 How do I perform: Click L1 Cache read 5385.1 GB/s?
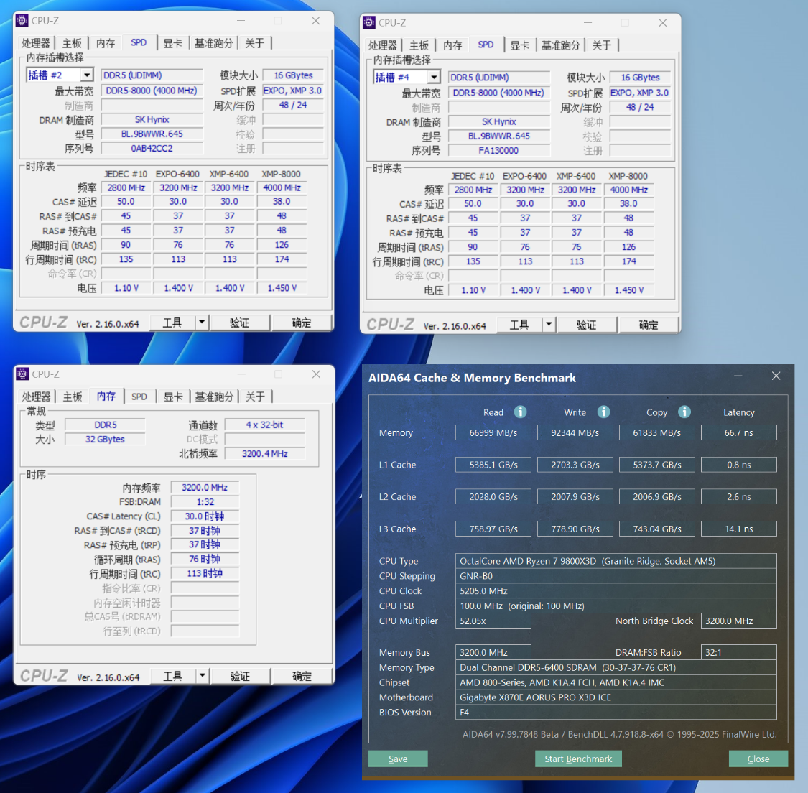[x=493, y=465]
